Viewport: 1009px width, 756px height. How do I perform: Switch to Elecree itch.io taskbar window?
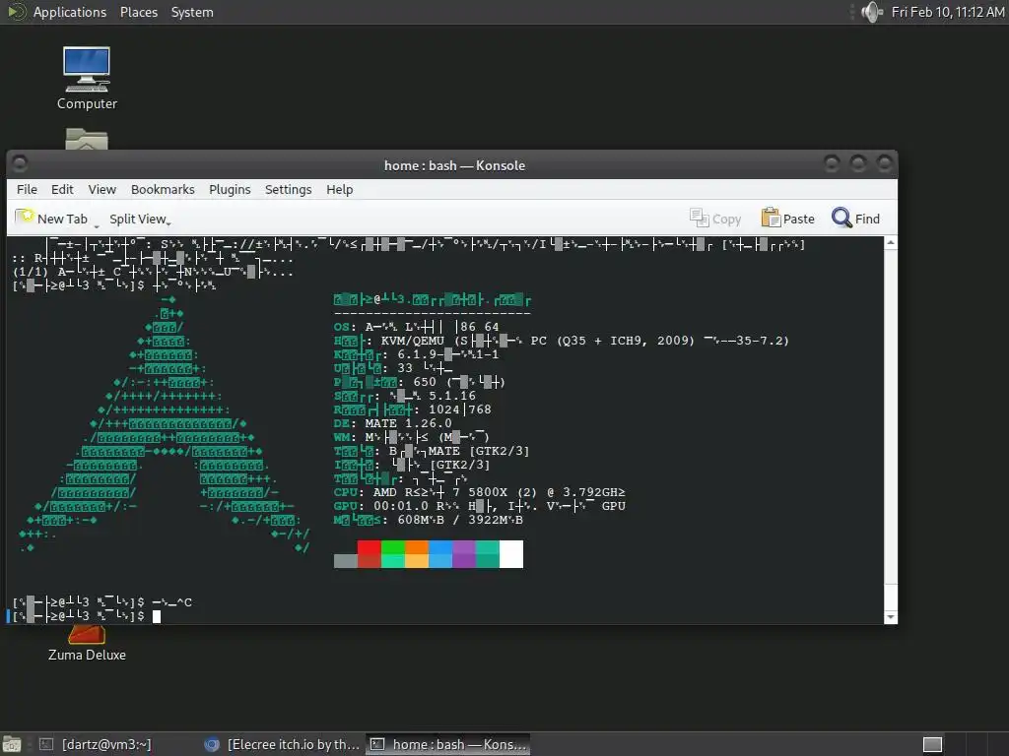pyautogui.click(x=283, y=744)
